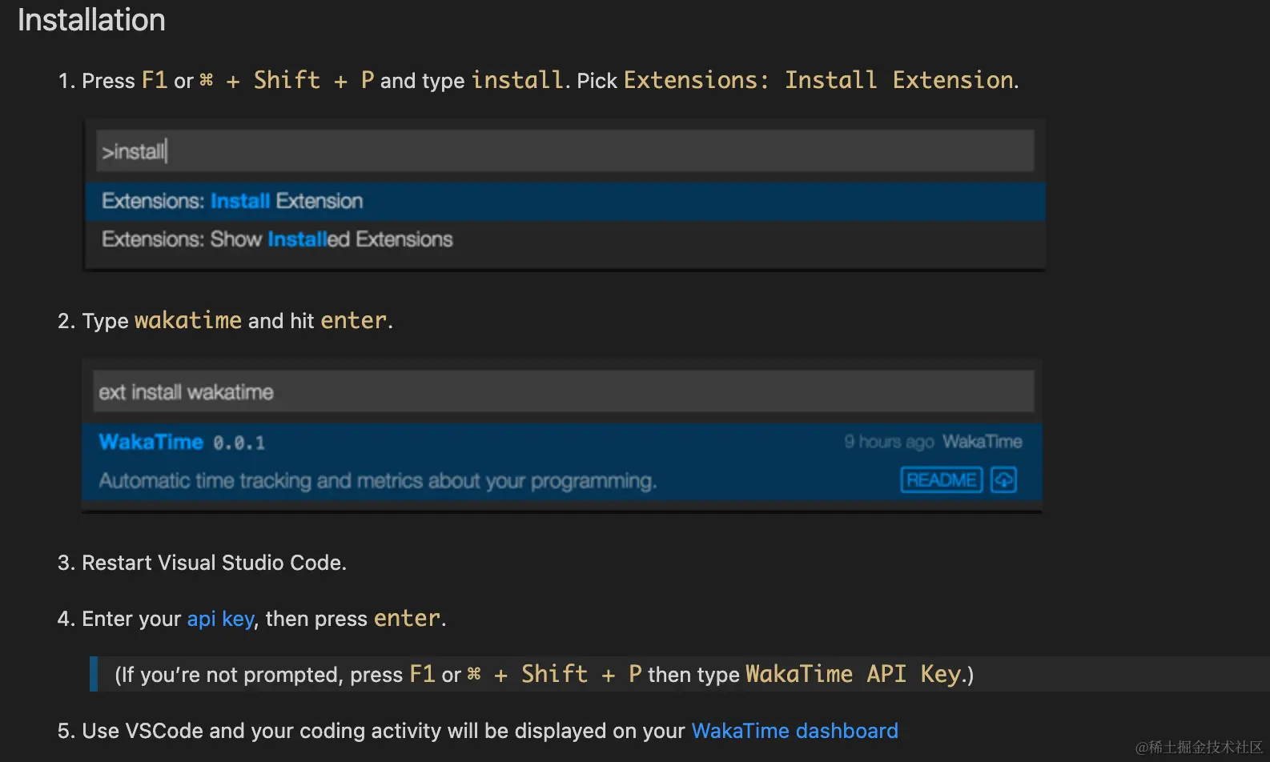Choose 'Extensions: Show Installed Extensions' entry
Viewport: 1270px width, 762px height.
277,239
